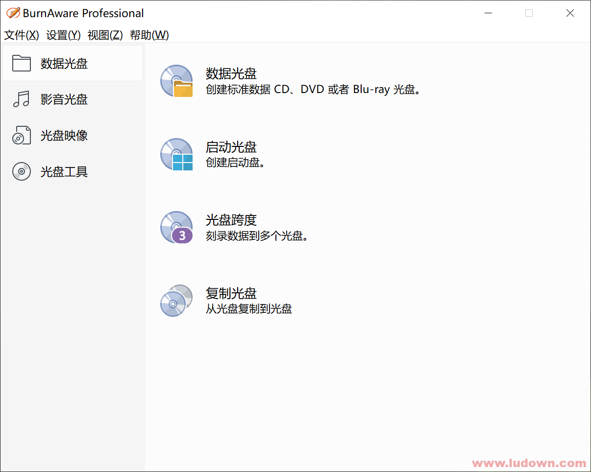The height and width of the screenshot is (472, 591).
Task: Switch to 光盘映像 category
Action: pos(73,136)
